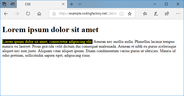Close the browser window

click(178, 4)
